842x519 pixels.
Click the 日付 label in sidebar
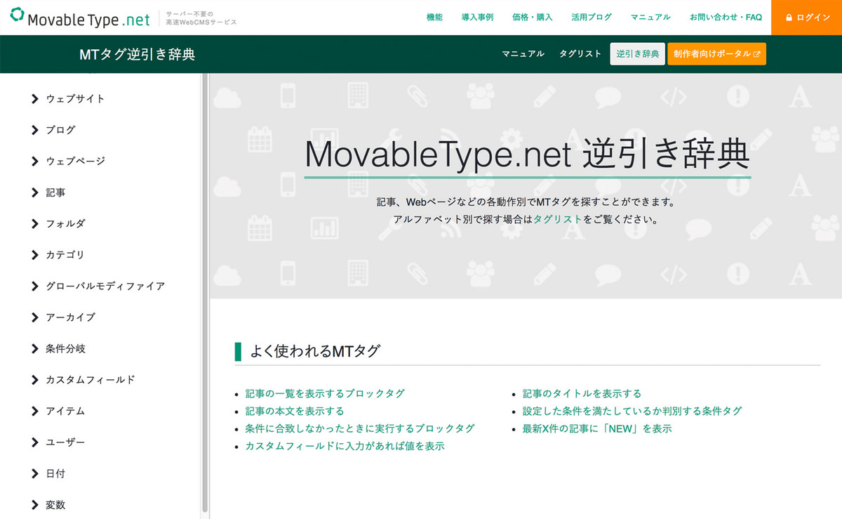55,474
